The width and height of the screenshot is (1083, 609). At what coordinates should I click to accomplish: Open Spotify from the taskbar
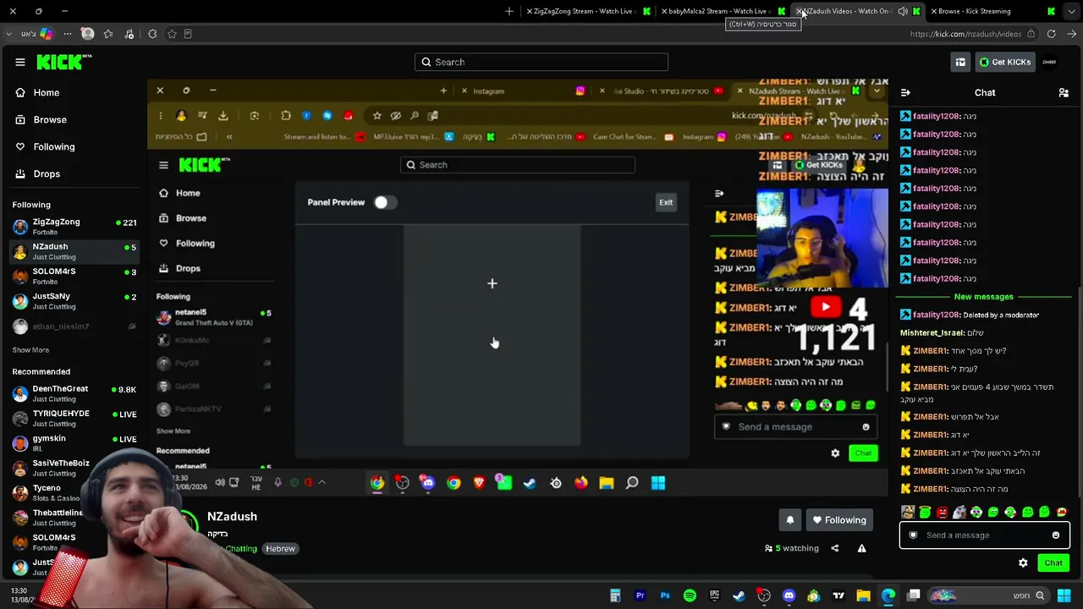click(690, 596)
